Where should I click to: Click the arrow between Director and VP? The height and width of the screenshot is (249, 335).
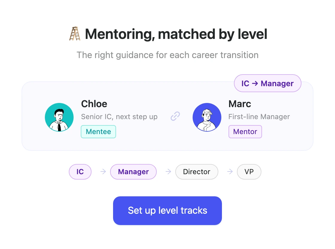coord(230,171)
